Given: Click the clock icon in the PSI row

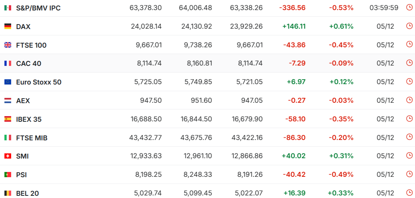Looking at the screenshot, I should tap(409, 174).
